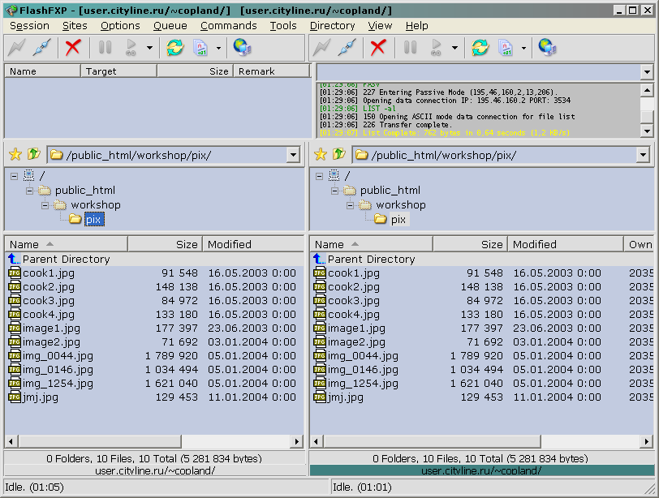The image size is (659, 498).
Task: Open the transfer mode dropdown arrow in left toolbar
Action: 218,48
